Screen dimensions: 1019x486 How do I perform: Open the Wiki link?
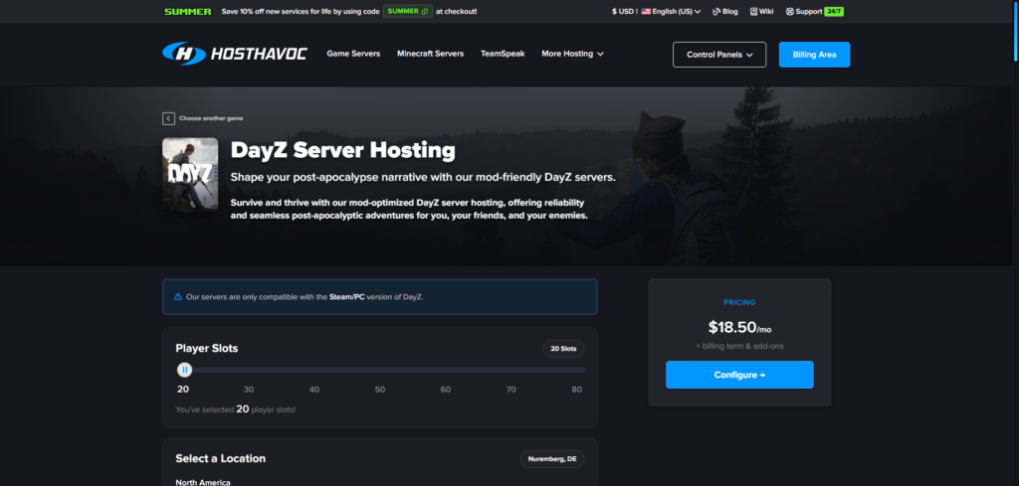[x=761, y=12]
